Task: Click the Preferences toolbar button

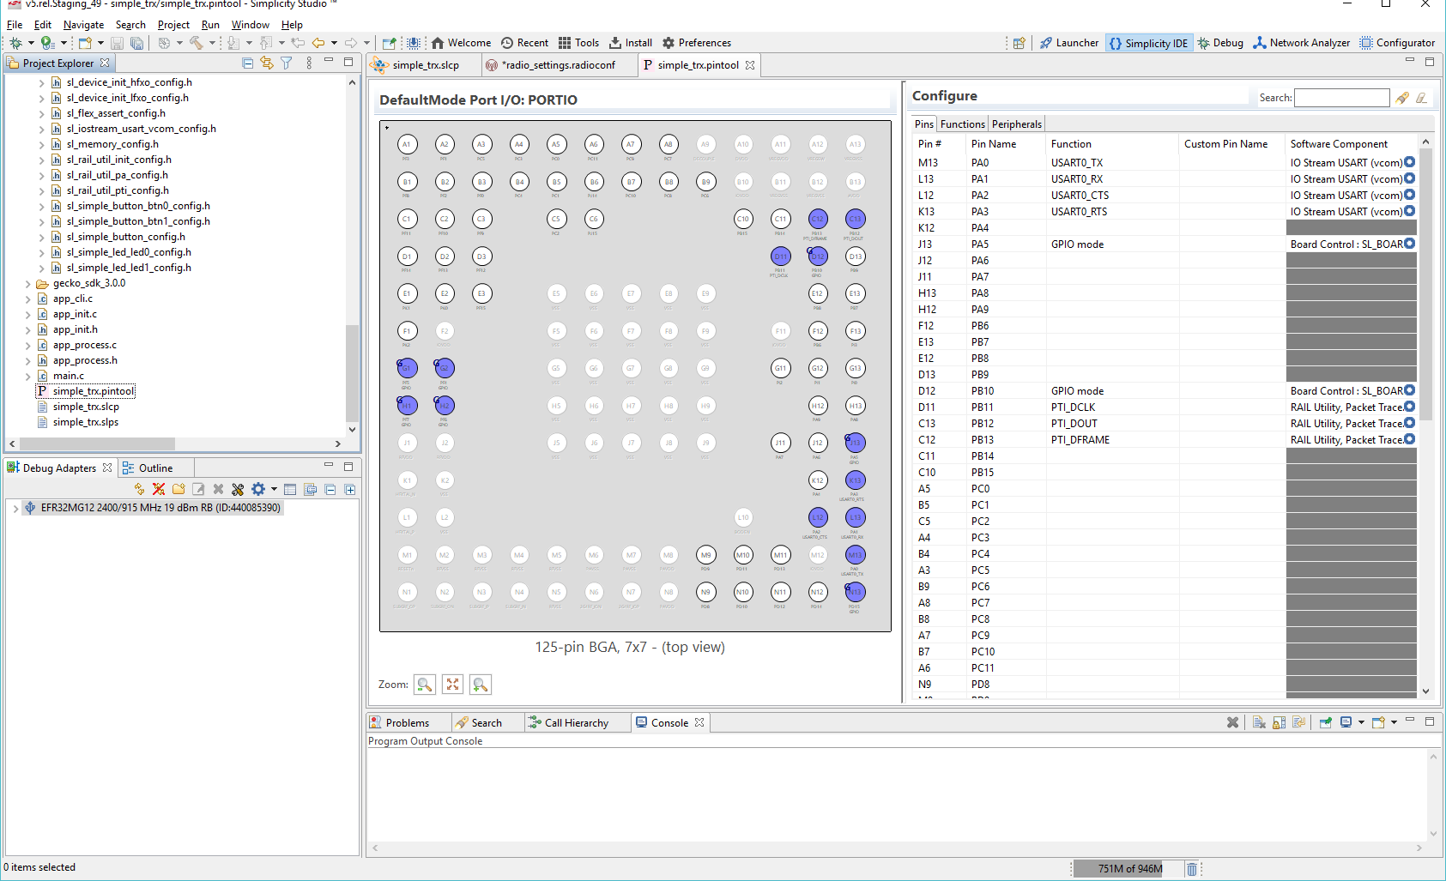Action: click(x=696, y=43)
